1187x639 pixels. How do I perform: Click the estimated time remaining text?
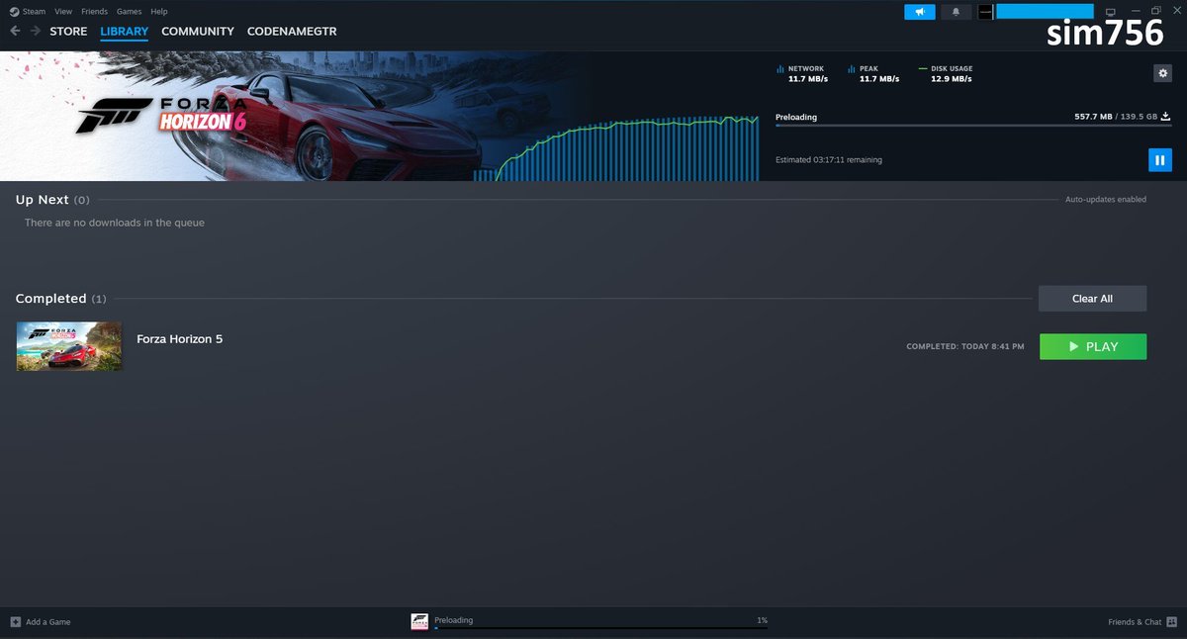click(829, 159)
